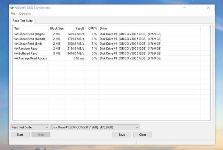Click the disk icon beside Linear Read (Begin)
This screenshot has width=223, height=150.
point(16,34)
